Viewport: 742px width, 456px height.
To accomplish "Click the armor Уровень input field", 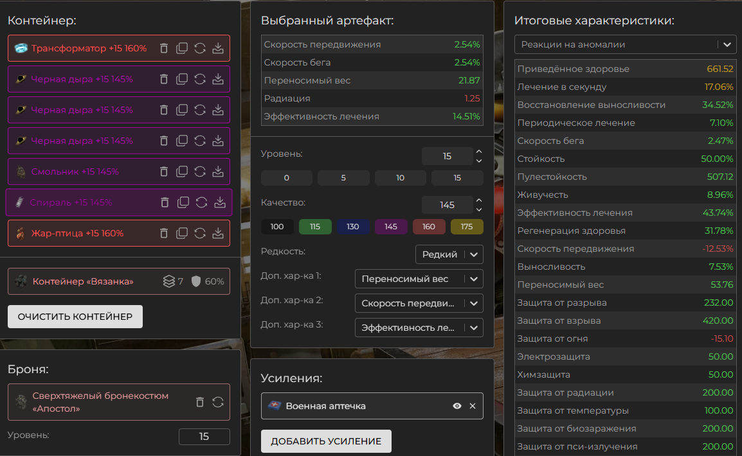I will (x=204, y=437).
